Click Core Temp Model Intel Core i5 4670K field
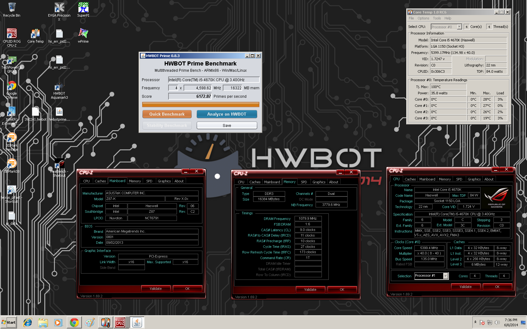 click(469, 40)
